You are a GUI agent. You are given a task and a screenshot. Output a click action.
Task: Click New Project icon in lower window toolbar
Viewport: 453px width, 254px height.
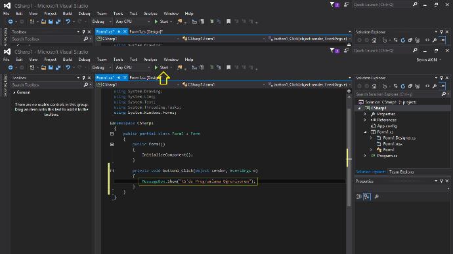click(32, 67)
